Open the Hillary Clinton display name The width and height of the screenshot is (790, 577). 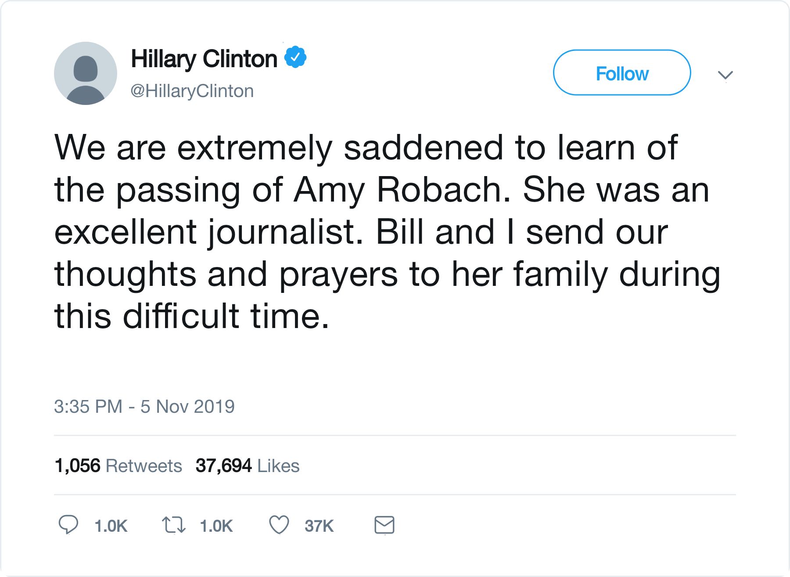click(x=204, y=59)
